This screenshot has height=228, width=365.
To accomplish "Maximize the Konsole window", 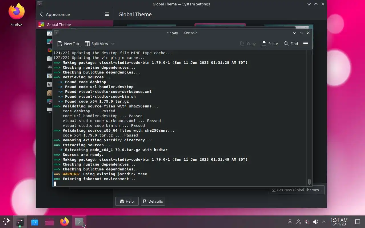I will (x=301, y=33).
